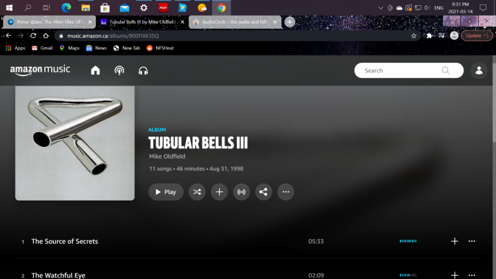The image size is (496, 279).
Task: Click the Amazon Music logo
Action: [x=40, y=70]
